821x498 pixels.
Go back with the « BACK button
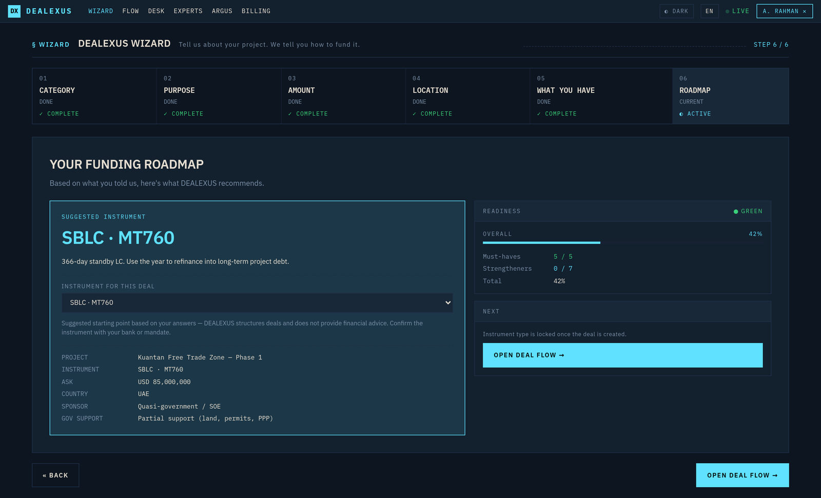point(55,475)
